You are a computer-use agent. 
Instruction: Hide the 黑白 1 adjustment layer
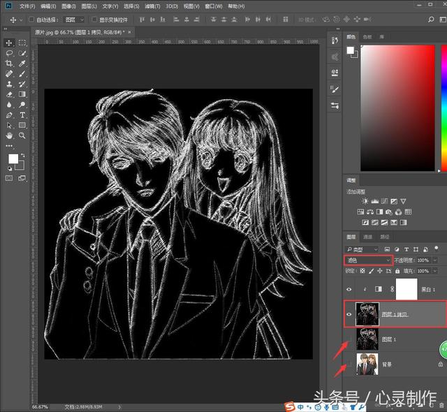point(349,290)
